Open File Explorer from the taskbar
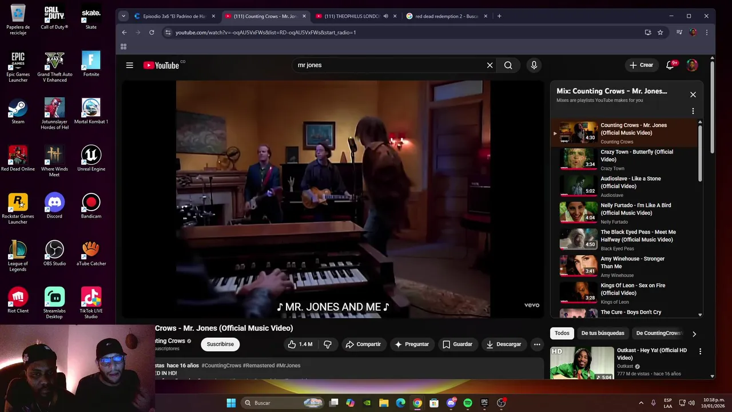The image size is (732, 412). click(384, 403)
